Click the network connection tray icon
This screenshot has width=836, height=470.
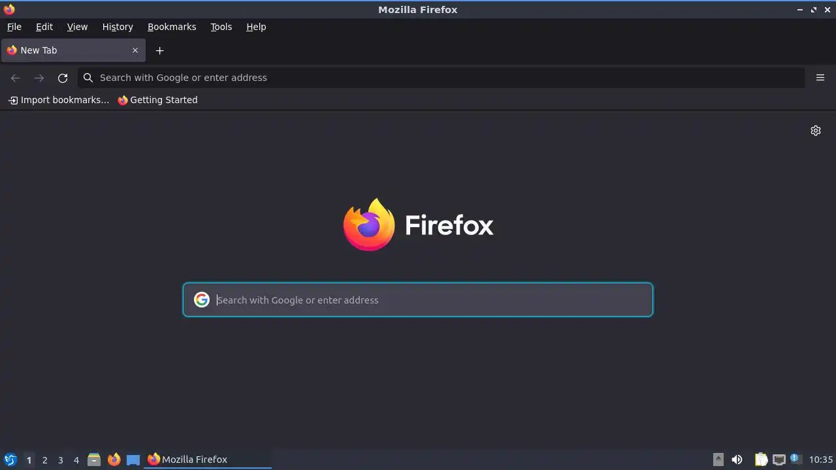[779, 460]
